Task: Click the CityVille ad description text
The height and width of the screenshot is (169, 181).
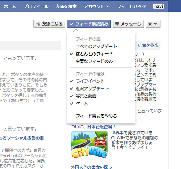Action: point(135,140)
